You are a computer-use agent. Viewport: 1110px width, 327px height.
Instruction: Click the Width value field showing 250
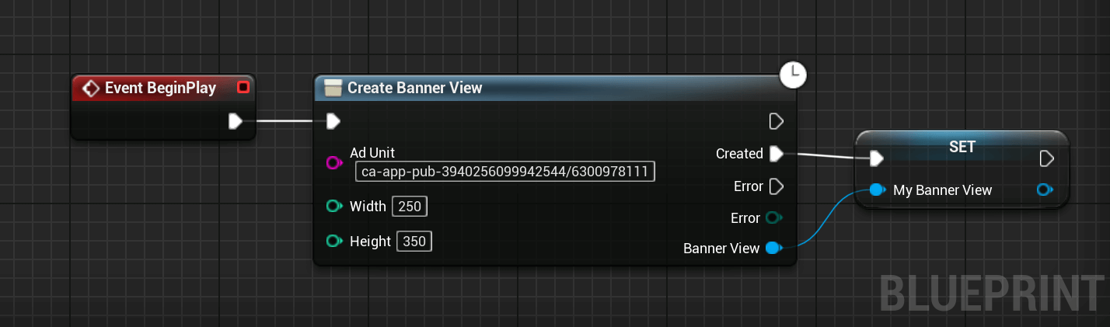point(410,207)
